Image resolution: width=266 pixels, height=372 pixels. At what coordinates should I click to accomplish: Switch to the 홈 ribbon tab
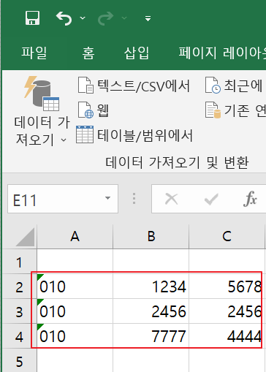click(88, 53)
